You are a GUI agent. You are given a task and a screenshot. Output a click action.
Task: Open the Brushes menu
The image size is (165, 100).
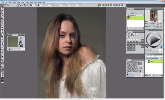[19, 3]
